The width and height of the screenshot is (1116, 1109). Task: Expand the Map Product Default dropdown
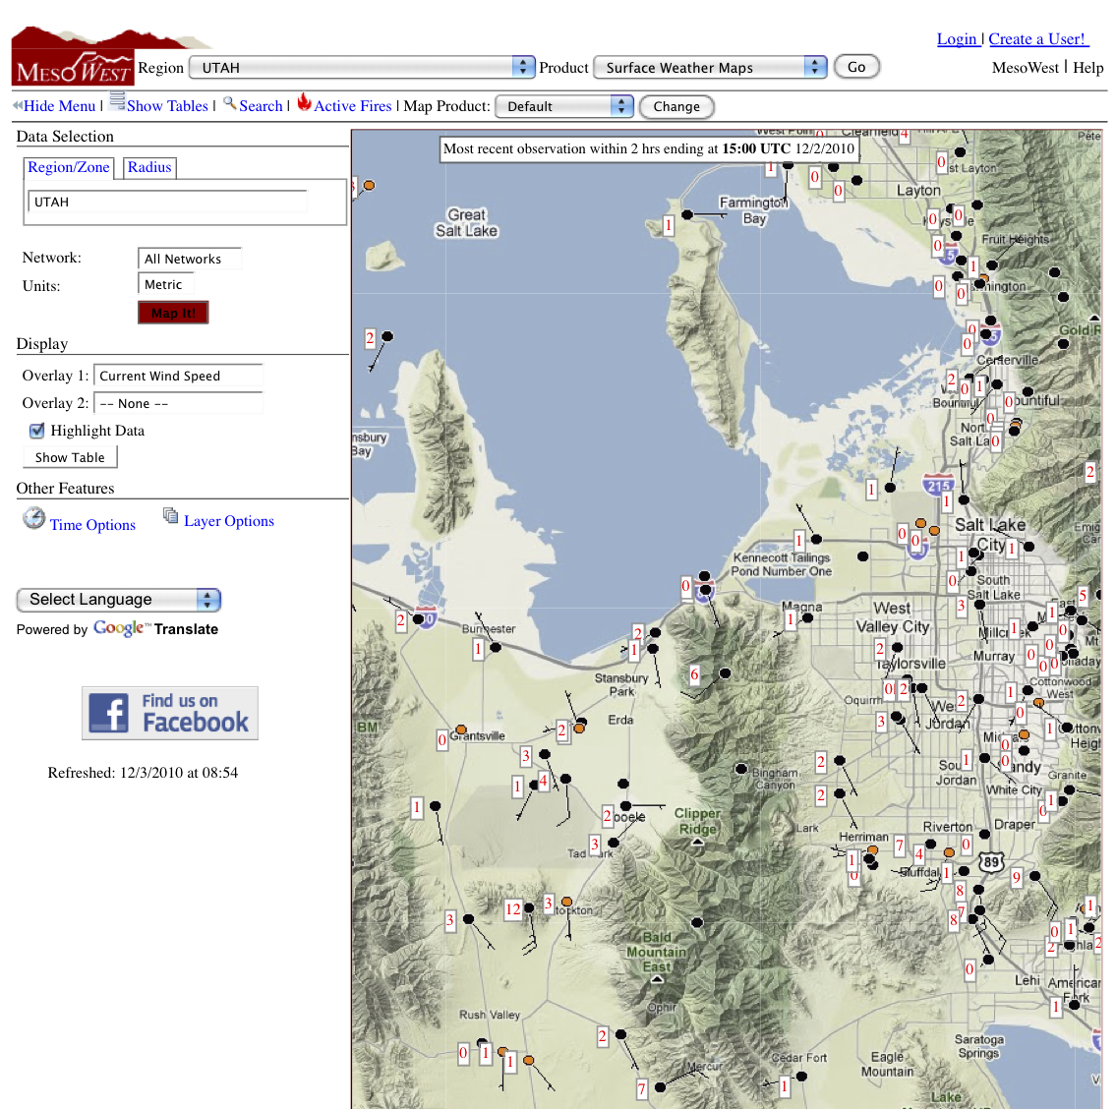(x=564, y=106)
